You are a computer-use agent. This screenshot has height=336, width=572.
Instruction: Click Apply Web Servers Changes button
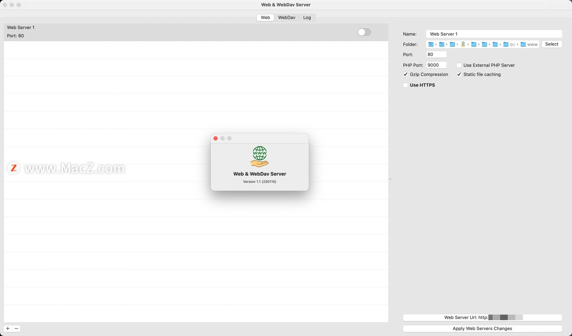[x=482, y=328]
